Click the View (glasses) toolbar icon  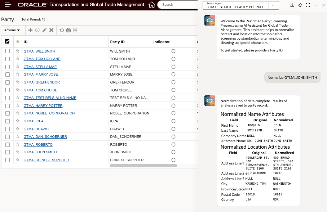point(37,30)
